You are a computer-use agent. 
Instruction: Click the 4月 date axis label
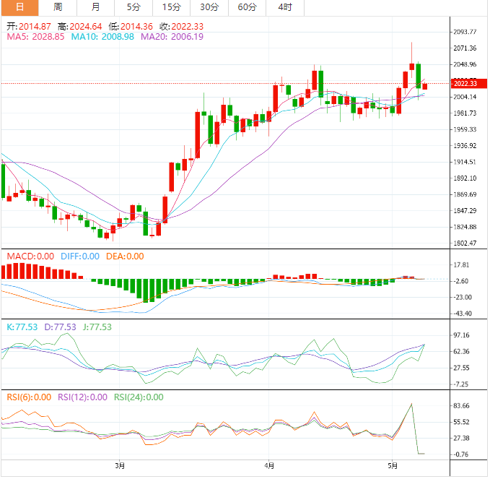(x=269, y=466)
